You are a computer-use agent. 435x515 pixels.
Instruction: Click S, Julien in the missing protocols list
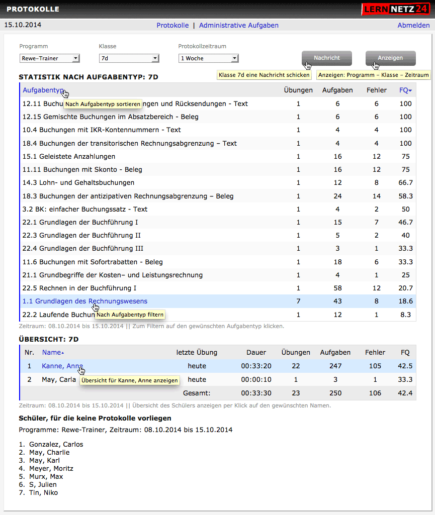(x=43, y=484)
